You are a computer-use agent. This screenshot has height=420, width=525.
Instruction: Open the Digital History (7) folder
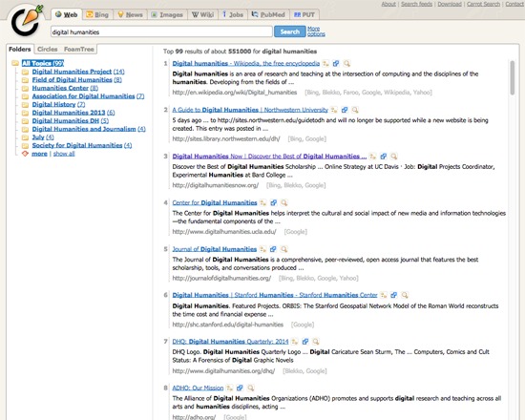pos(58,104)
